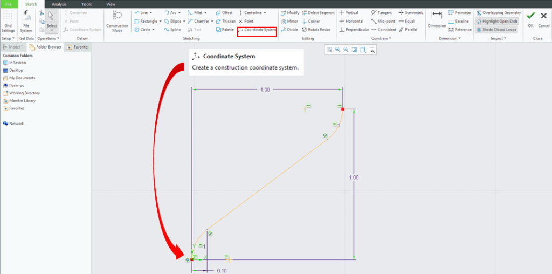Click the Spline tool in Sketching
This screenshot has height=274, width=552.
pos(172,30)
